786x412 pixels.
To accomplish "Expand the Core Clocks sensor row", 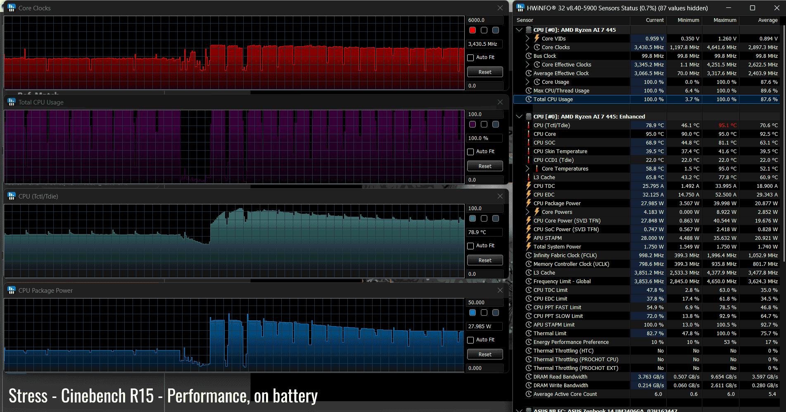I will pyautogui.click(x=527, y=47).
